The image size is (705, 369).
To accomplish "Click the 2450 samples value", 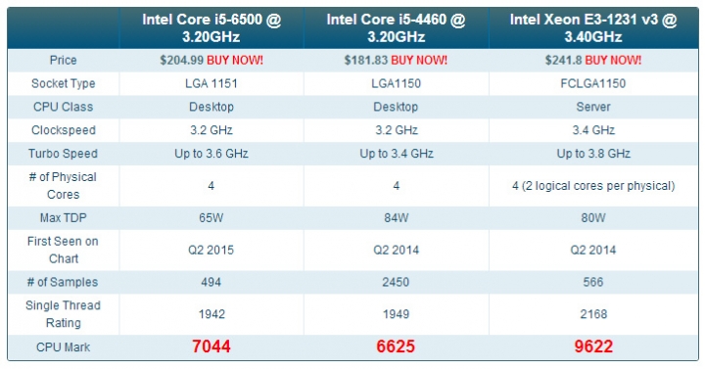I will [397, 282].
